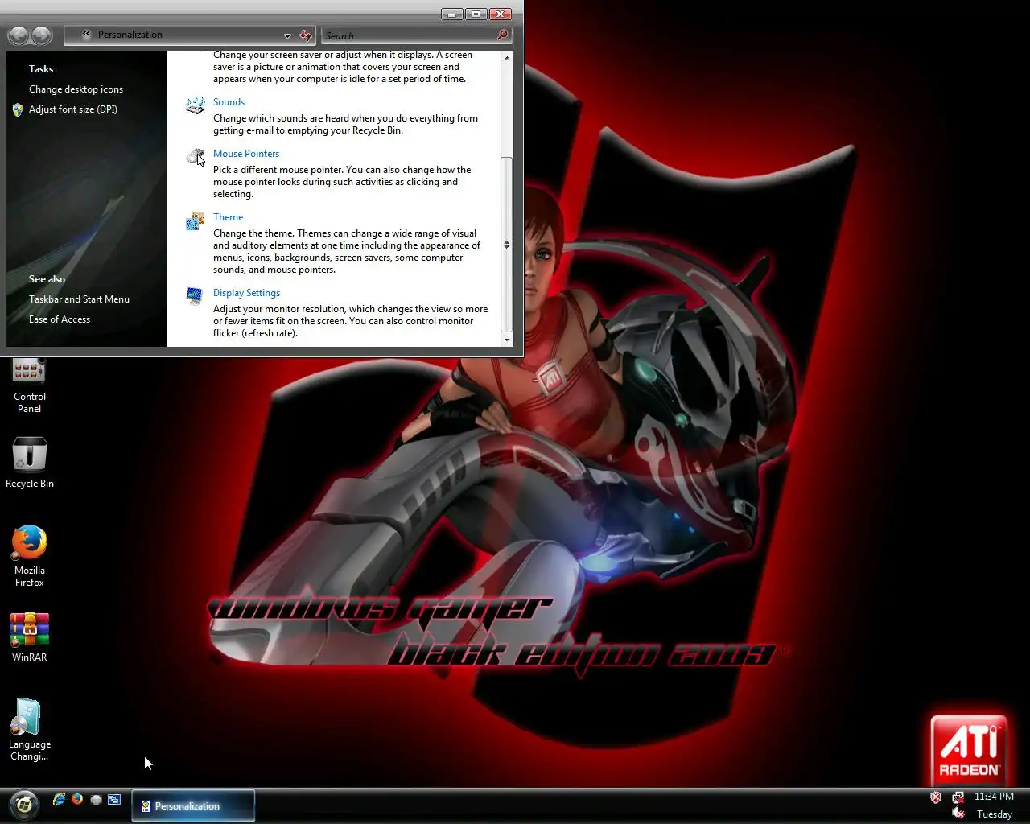Click the scrollbar down arrow

(506, 340)
